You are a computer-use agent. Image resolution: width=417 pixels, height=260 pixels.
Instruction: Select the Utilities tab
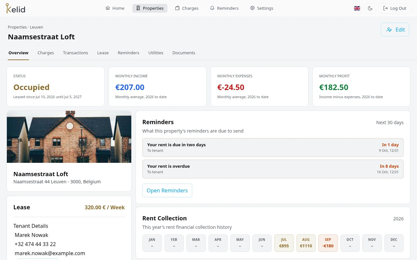tap(156, 53)
